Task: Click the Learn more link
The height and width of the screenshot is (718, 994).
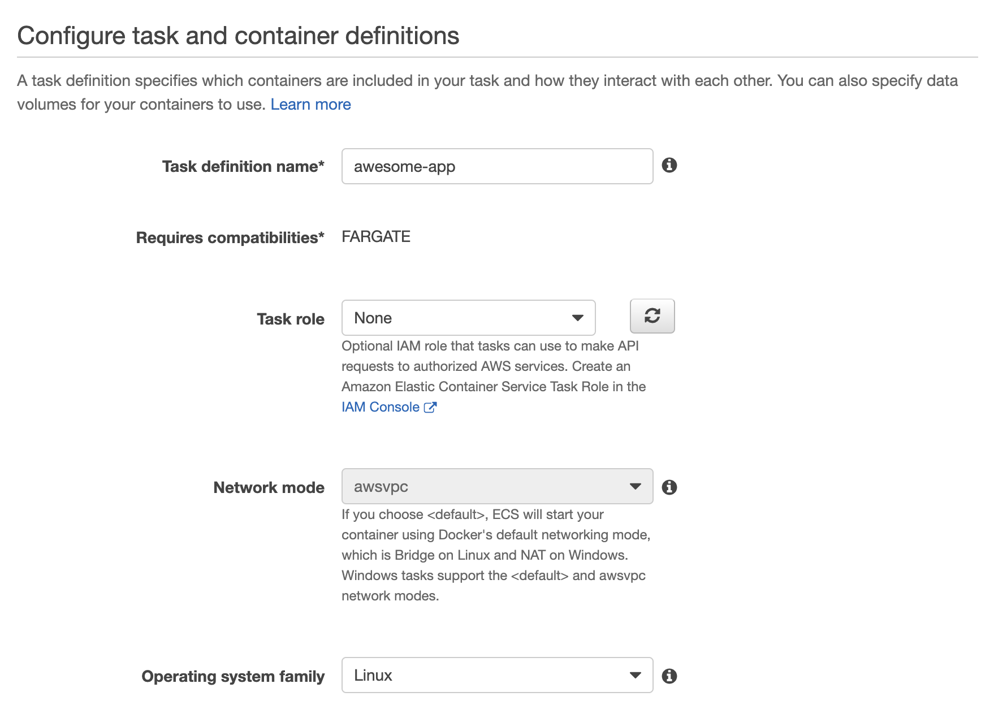Action: point(311,104)
